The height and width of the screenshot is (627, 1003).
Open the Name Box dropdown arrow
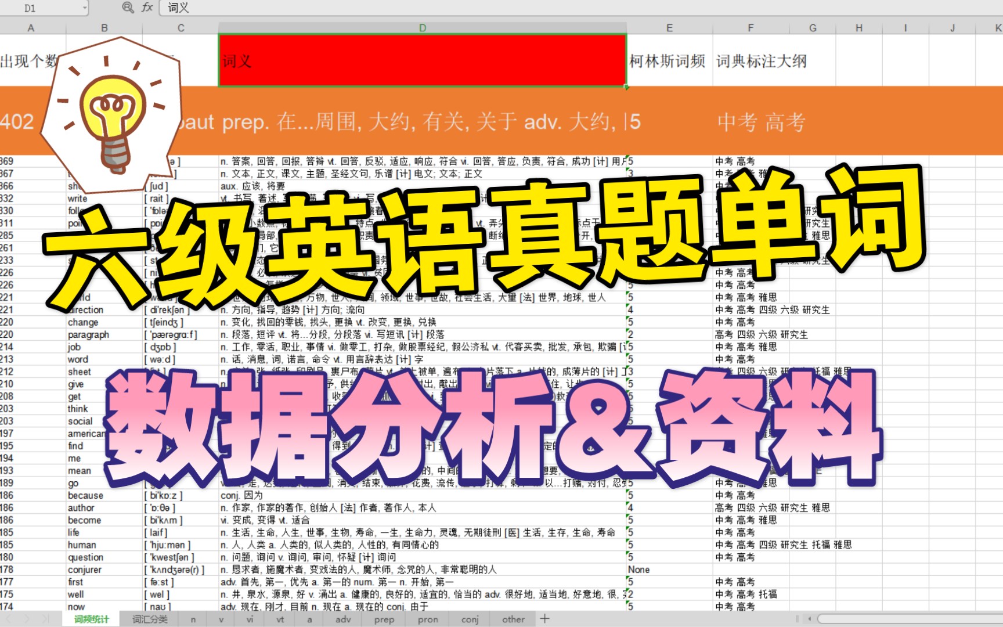[x=85, y=8]
